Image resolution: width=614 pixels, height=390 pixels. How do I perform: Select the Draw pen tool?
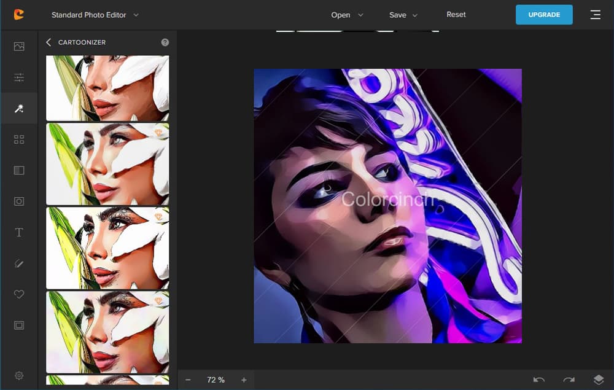click(19, 263)
